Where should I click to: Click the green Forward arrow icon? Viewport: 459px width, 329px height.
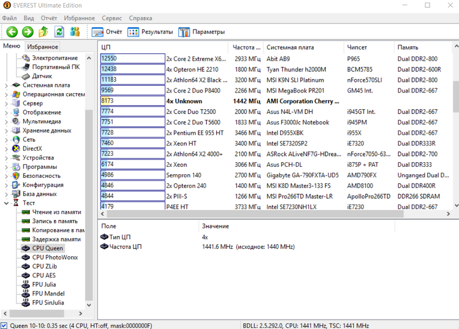tap(28, 32)
